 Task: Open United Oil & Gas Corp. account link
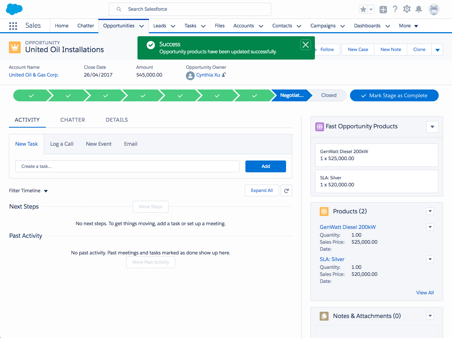[x=34, y=75]
